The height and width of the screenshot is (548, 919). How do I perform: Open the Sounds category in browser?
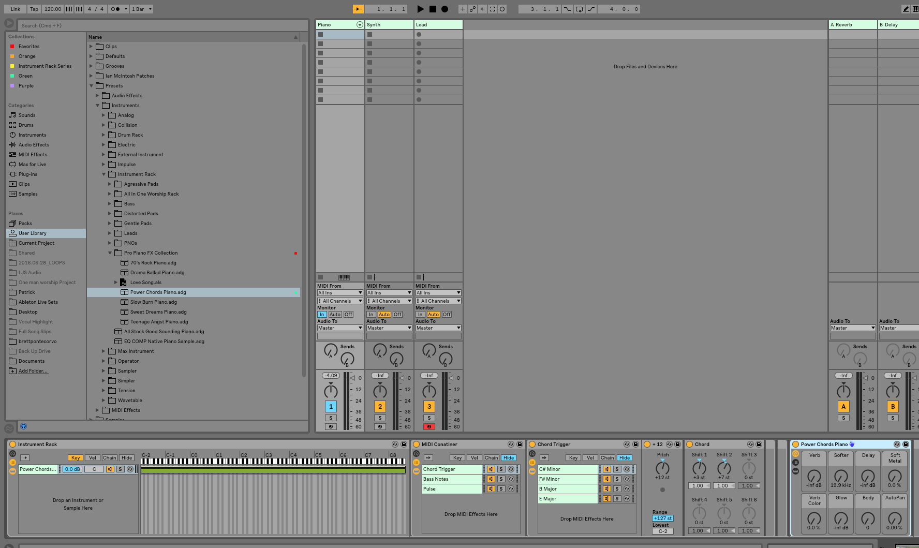(27, 115)
